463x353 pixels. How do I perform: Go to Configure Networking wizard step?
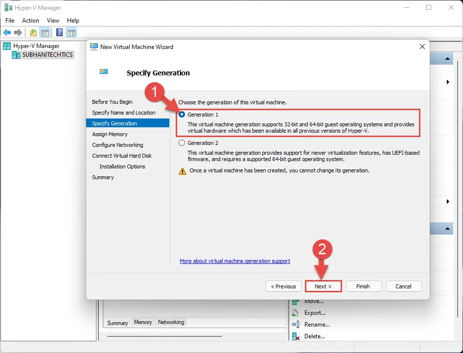(x=117, y=145)
